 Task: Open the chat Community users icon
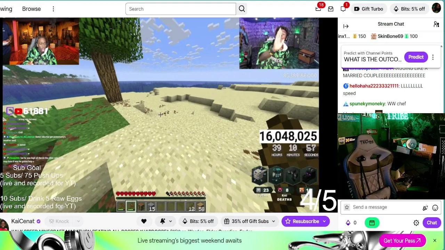tap(436, 24)
